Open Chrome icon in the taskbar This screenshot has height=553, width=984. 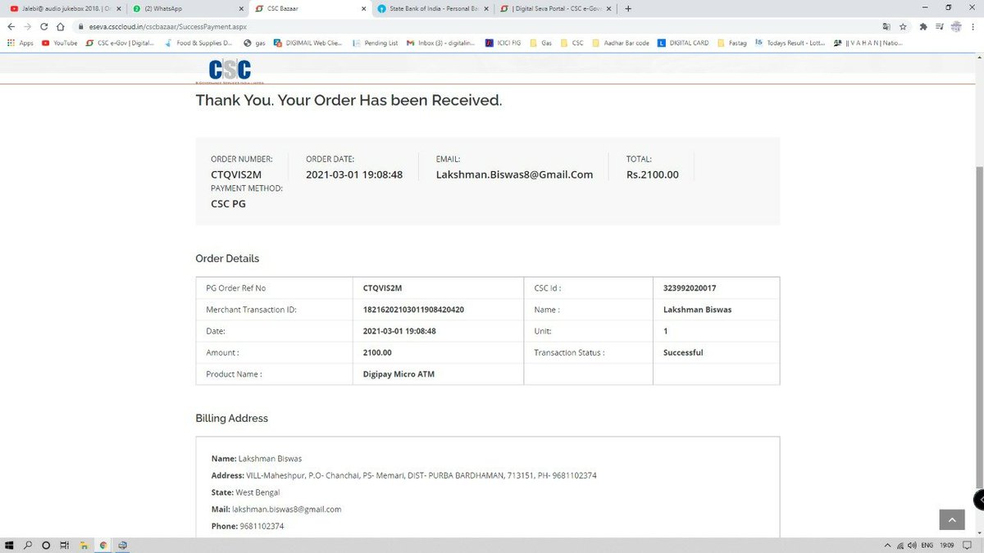tap(103, 545)
